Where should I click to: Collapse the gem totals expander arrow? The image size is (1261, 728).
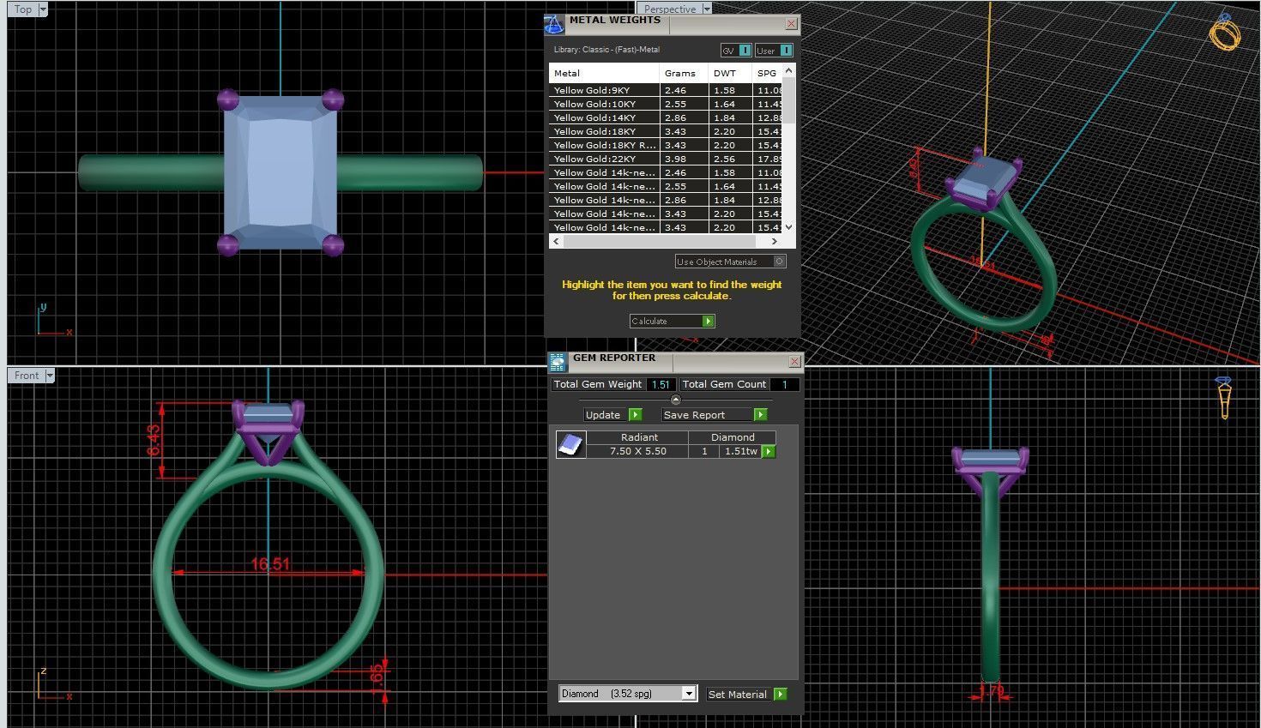click(x=675, y=400)
